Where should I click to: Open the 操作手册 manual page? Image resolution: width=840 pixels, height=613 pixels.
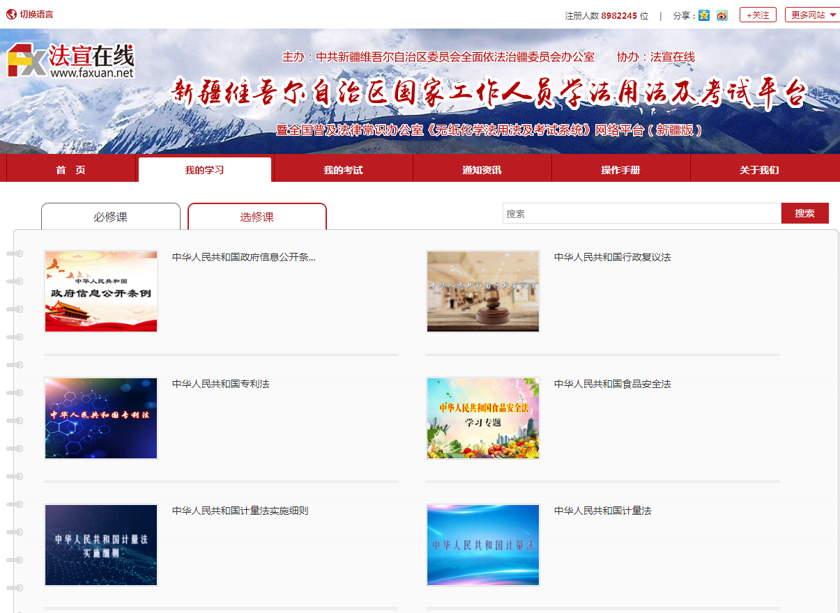click(x=620, y=170)
